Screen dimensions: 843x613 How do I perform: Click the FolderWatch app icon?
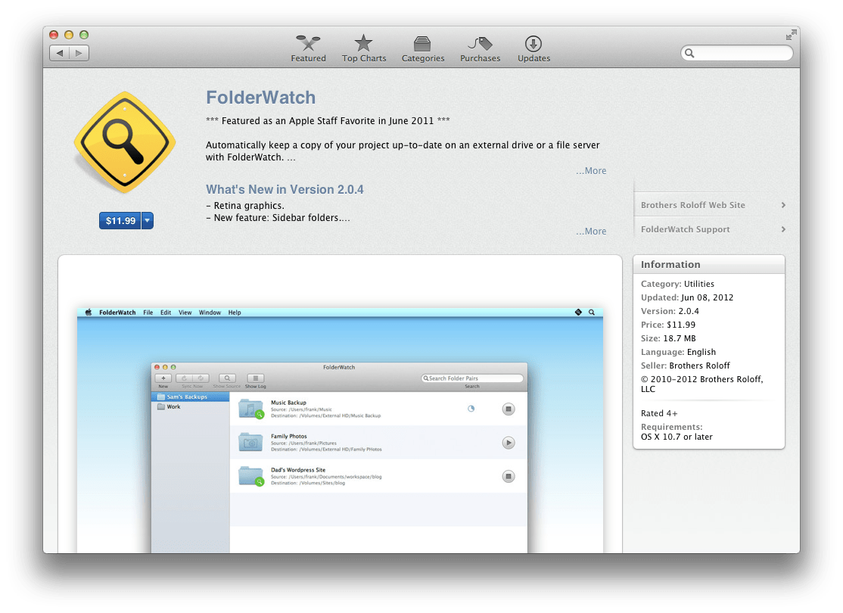tap(125, 142)
